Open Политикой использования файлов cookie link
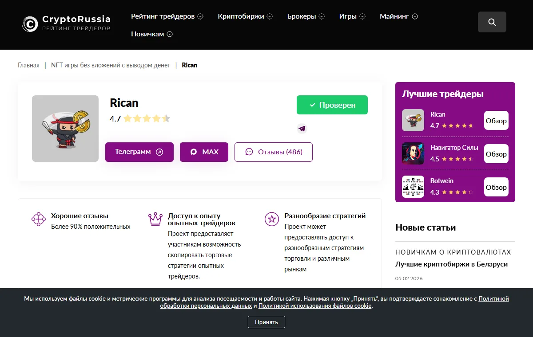Viewport: 533px width, 337px height. pos(315,306)
